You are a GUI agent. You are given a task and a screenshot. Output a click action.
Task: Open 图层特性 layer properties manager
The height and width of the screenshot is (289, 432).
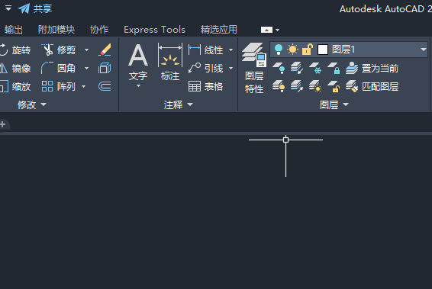click(253, 68)
